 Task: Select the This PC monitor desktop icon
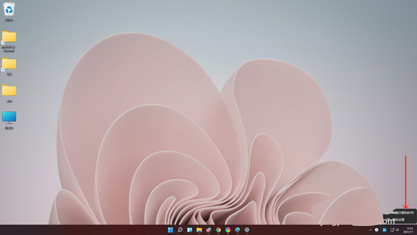tap(9, 117)
